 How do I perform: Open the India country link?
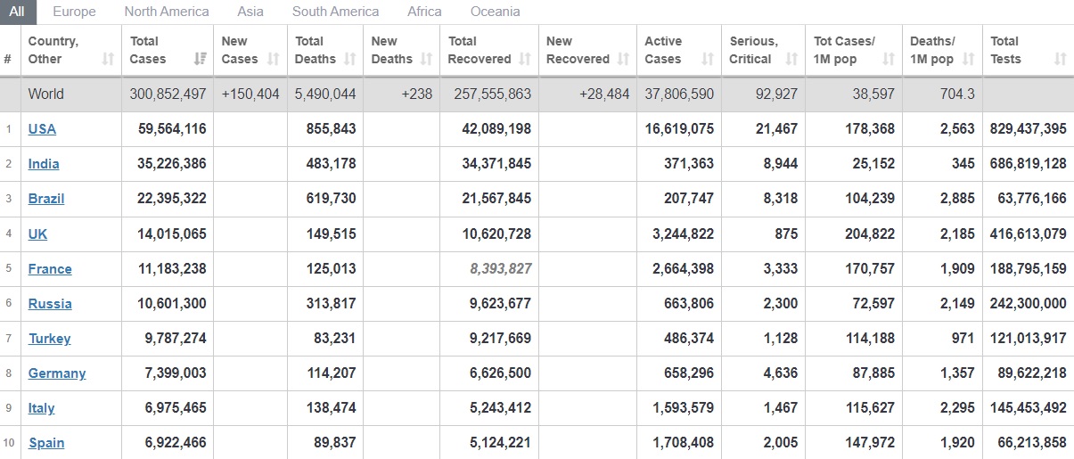[44, 163]
